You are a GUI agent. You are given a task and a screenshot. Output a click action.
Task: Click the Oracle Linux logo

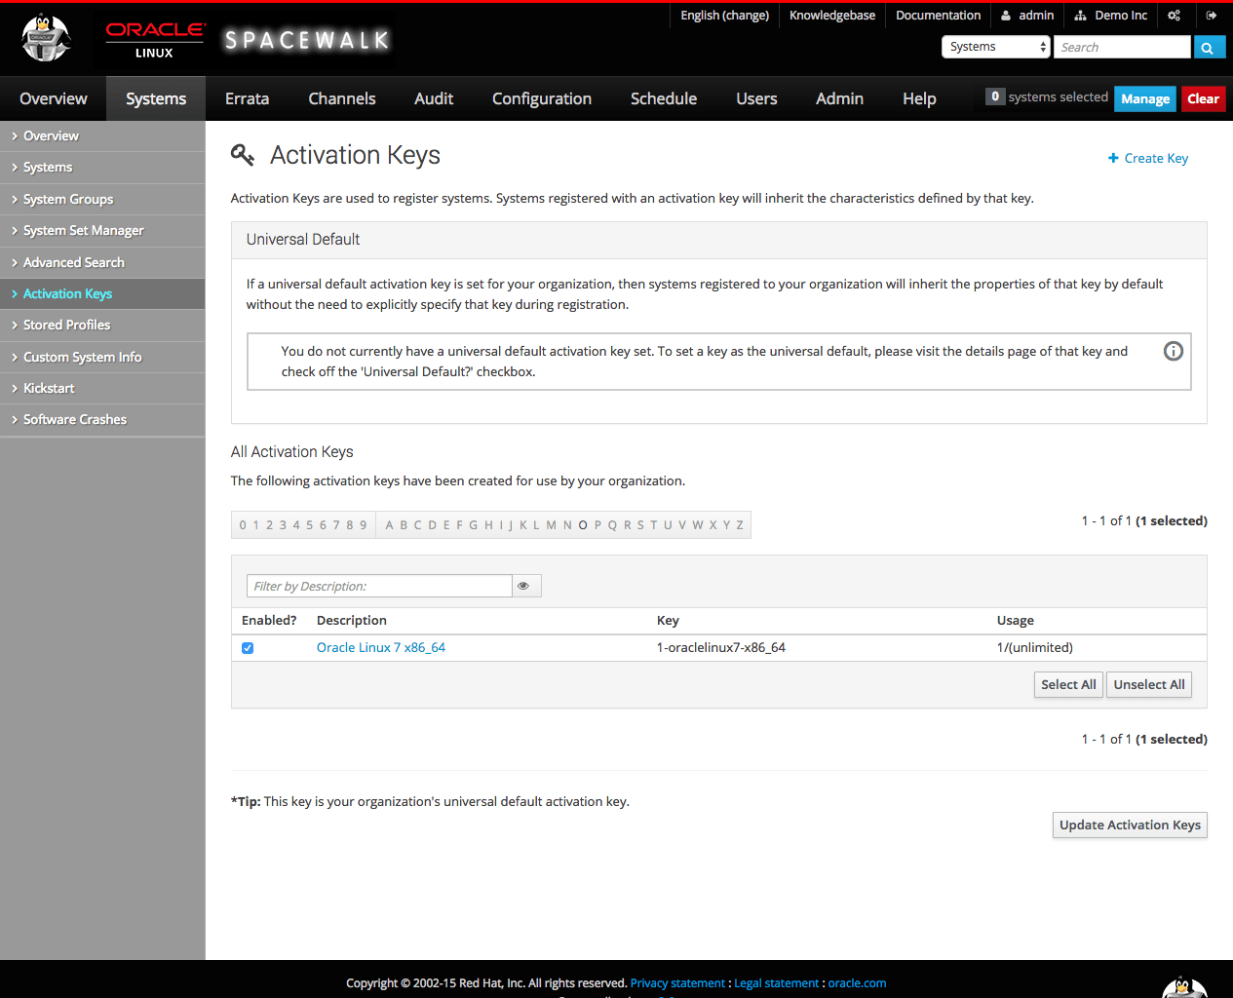pyautogui.click(x=155, y=39)
